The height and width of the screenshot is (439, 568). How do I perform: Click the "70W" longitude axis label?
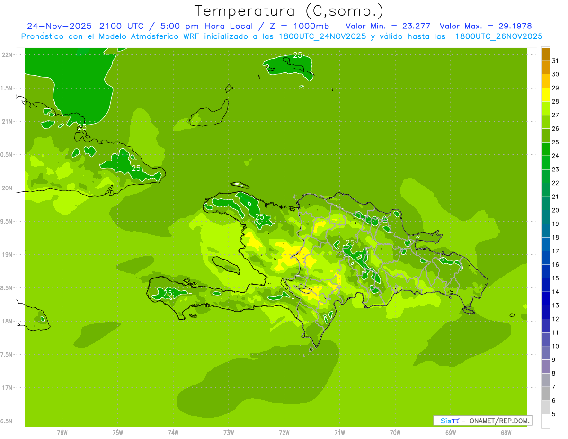tap(395, 432)
